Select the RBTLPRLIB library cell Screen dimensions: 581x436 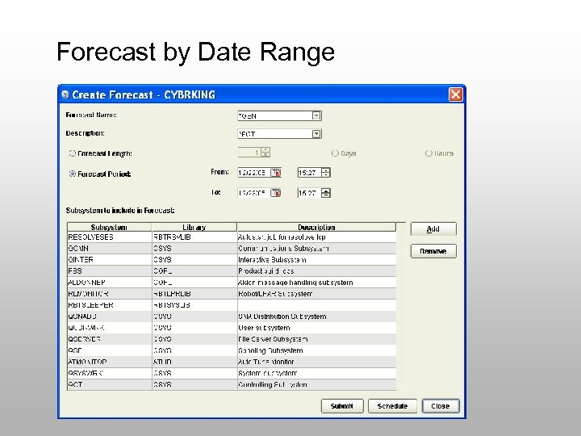pos(194,294)
